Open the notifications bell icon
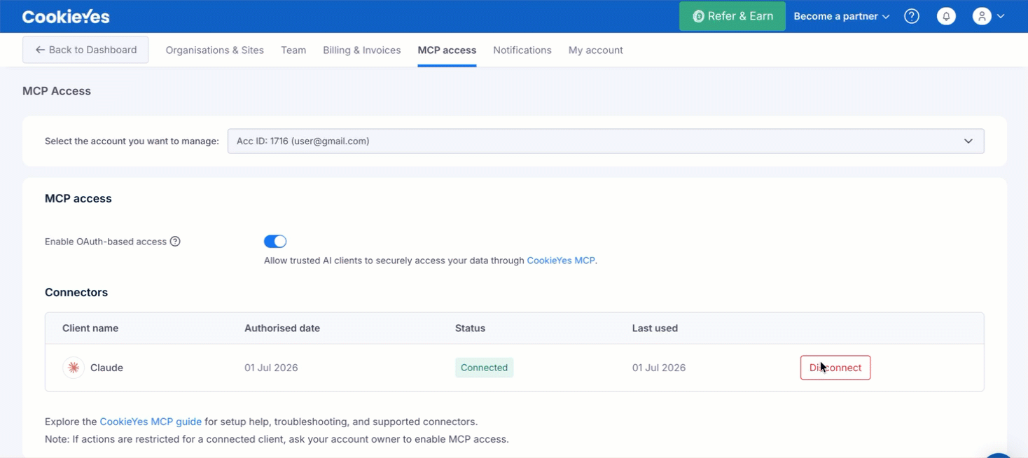The width and height of the screenshot is (1028, 458). [946, 16]
